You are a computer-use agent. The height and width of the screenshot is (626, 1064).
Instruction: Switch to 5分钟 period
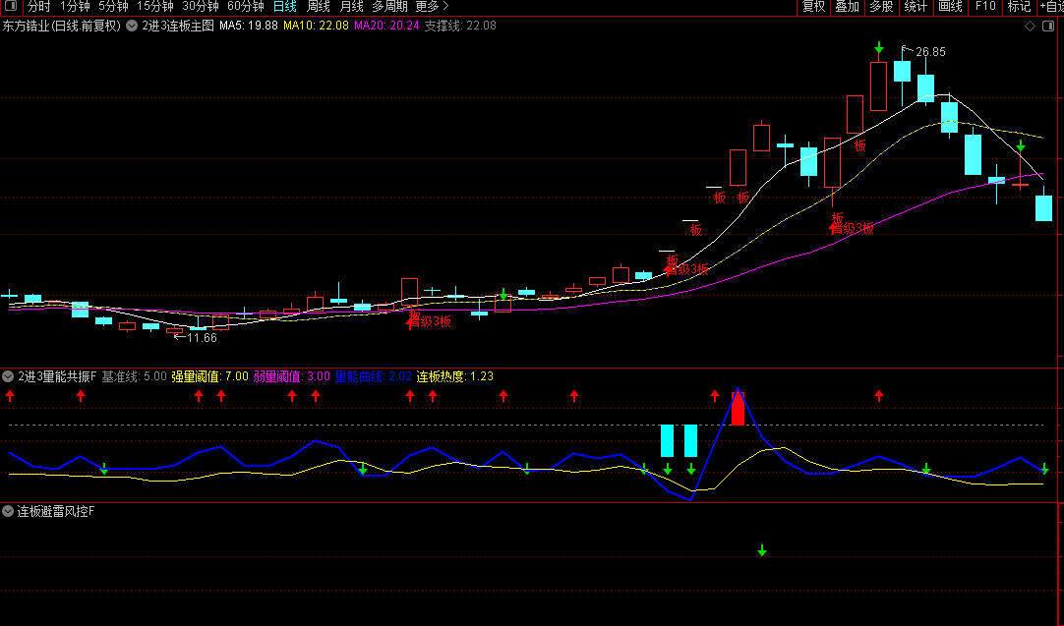113,6
